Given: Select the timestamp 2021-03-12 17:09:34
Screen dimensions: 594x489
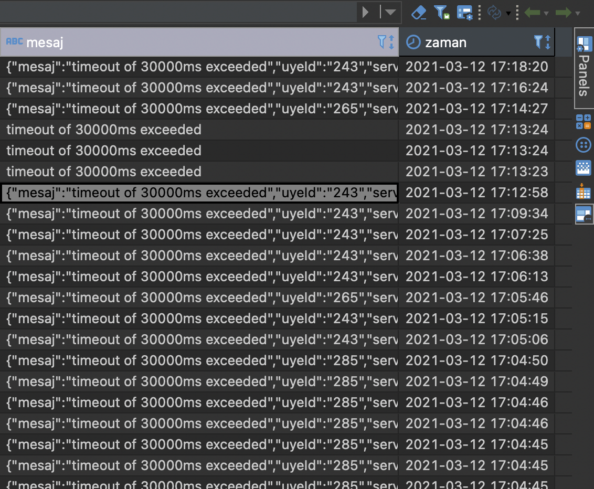Looking at the screenshot, I should (x=476, y=214).
